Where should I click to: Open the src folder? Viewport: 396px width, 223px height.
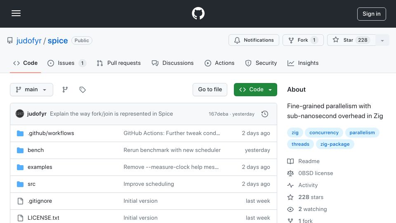pyautogui.click(x=32, y=184)
